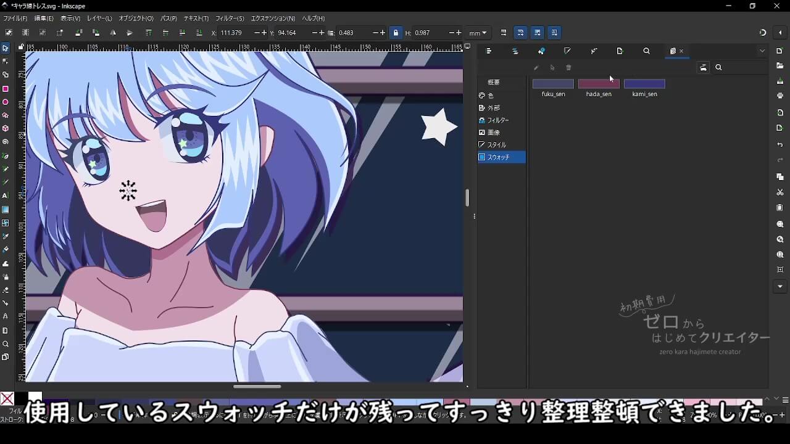Open Align and Distribute panel tab
The height and width of the screenshot is (444, 790).
tap(489, 51)
